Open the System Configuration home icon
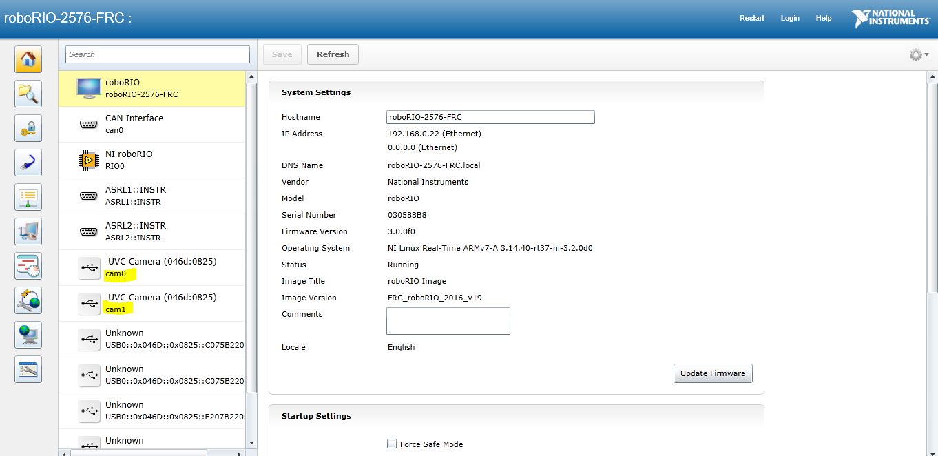938x456 pixels. [x=28, y=59]
